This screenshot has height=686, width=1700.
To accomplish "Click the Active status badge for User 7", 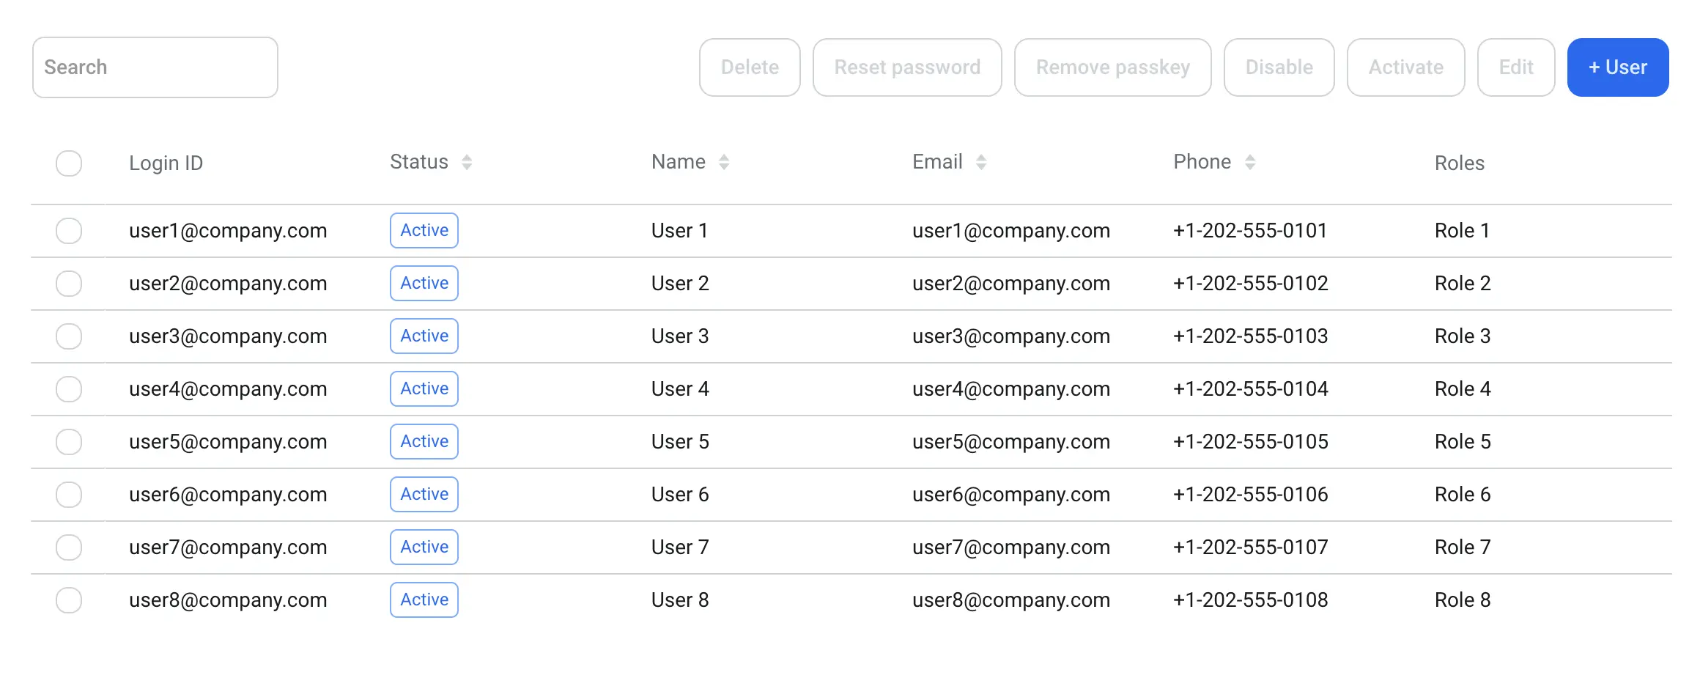I will pyautogui.click(x=424, y=547).
